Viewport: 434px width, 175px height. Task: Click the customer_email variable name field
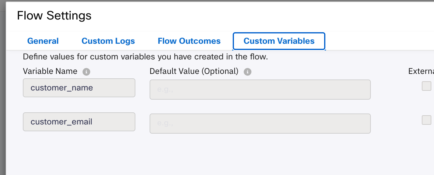(x=79, y=122)
